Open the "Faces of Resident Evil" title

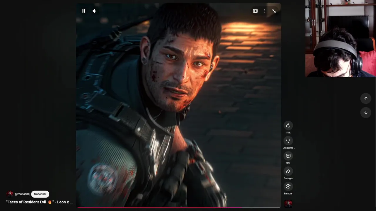tap(39, 202)
